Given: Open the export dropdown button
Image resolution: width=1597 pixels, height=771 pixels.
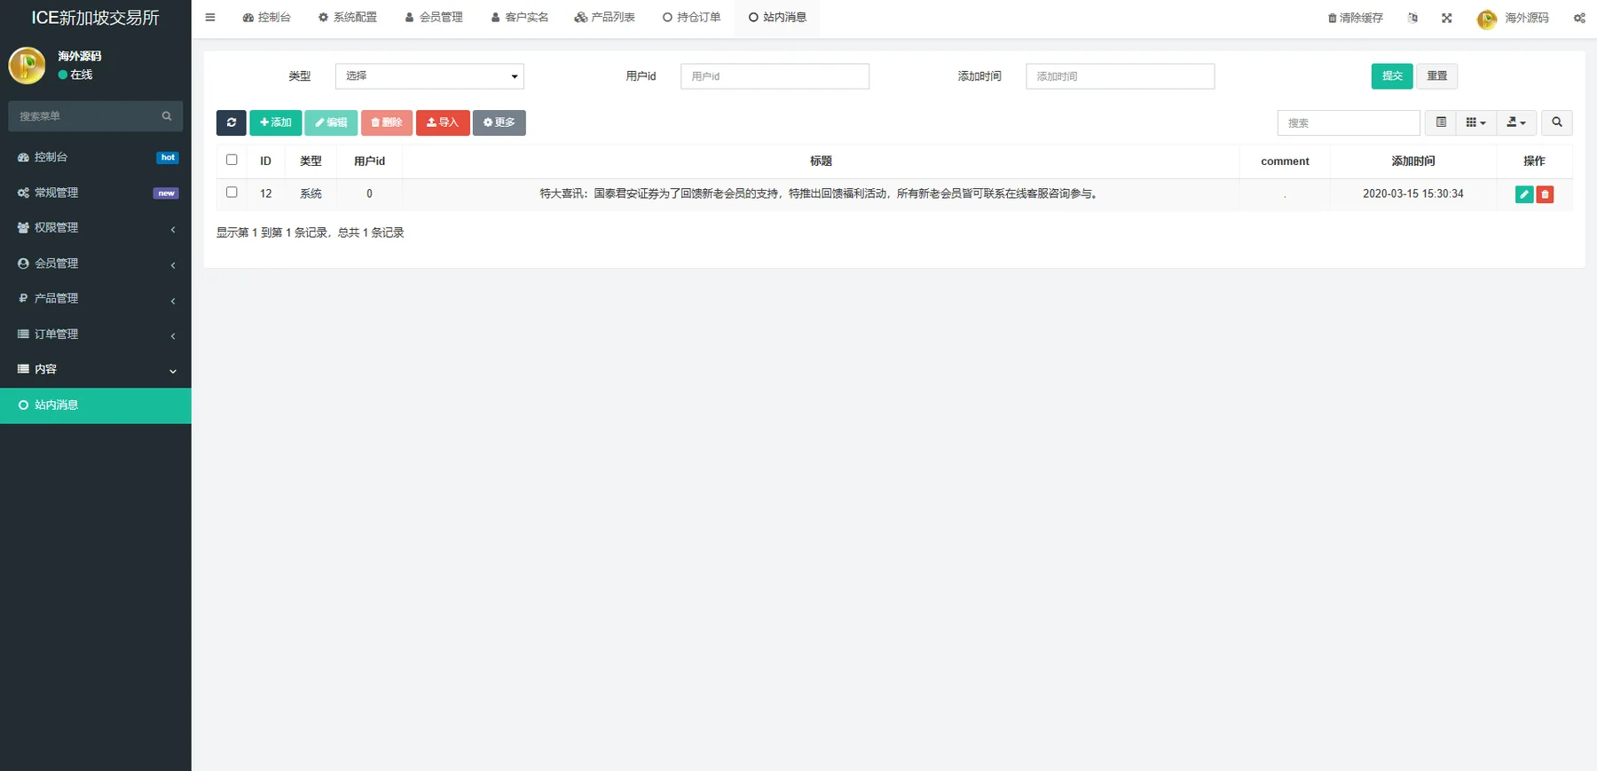Looking at the screenshot, I should pyautogui.click(x=1516, y=122).
